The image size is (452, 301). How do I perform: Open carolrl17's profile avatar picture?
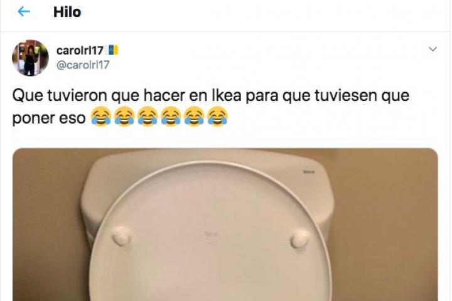(x=30, y=58)
